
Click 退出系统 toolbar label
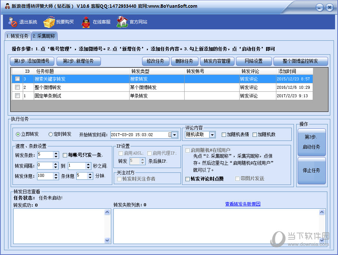pos(28,22)
